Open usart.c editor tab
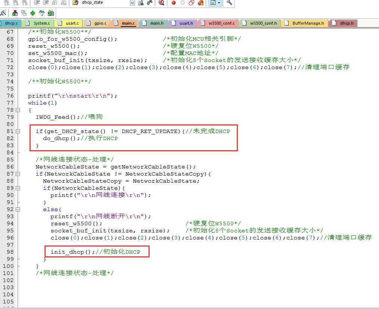379x309 pixels. coord(69,23)
